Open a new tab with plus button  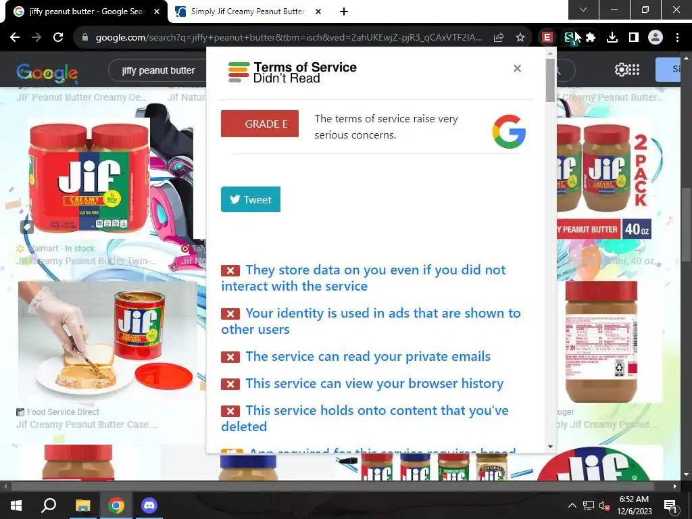pyautogui.click(x=344, y=11)
